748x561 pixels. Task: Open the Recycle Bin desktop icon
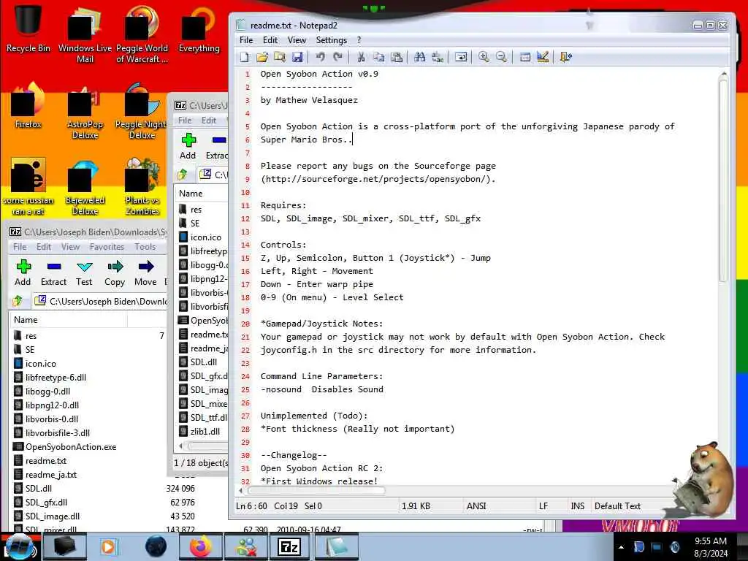point(28,28)
